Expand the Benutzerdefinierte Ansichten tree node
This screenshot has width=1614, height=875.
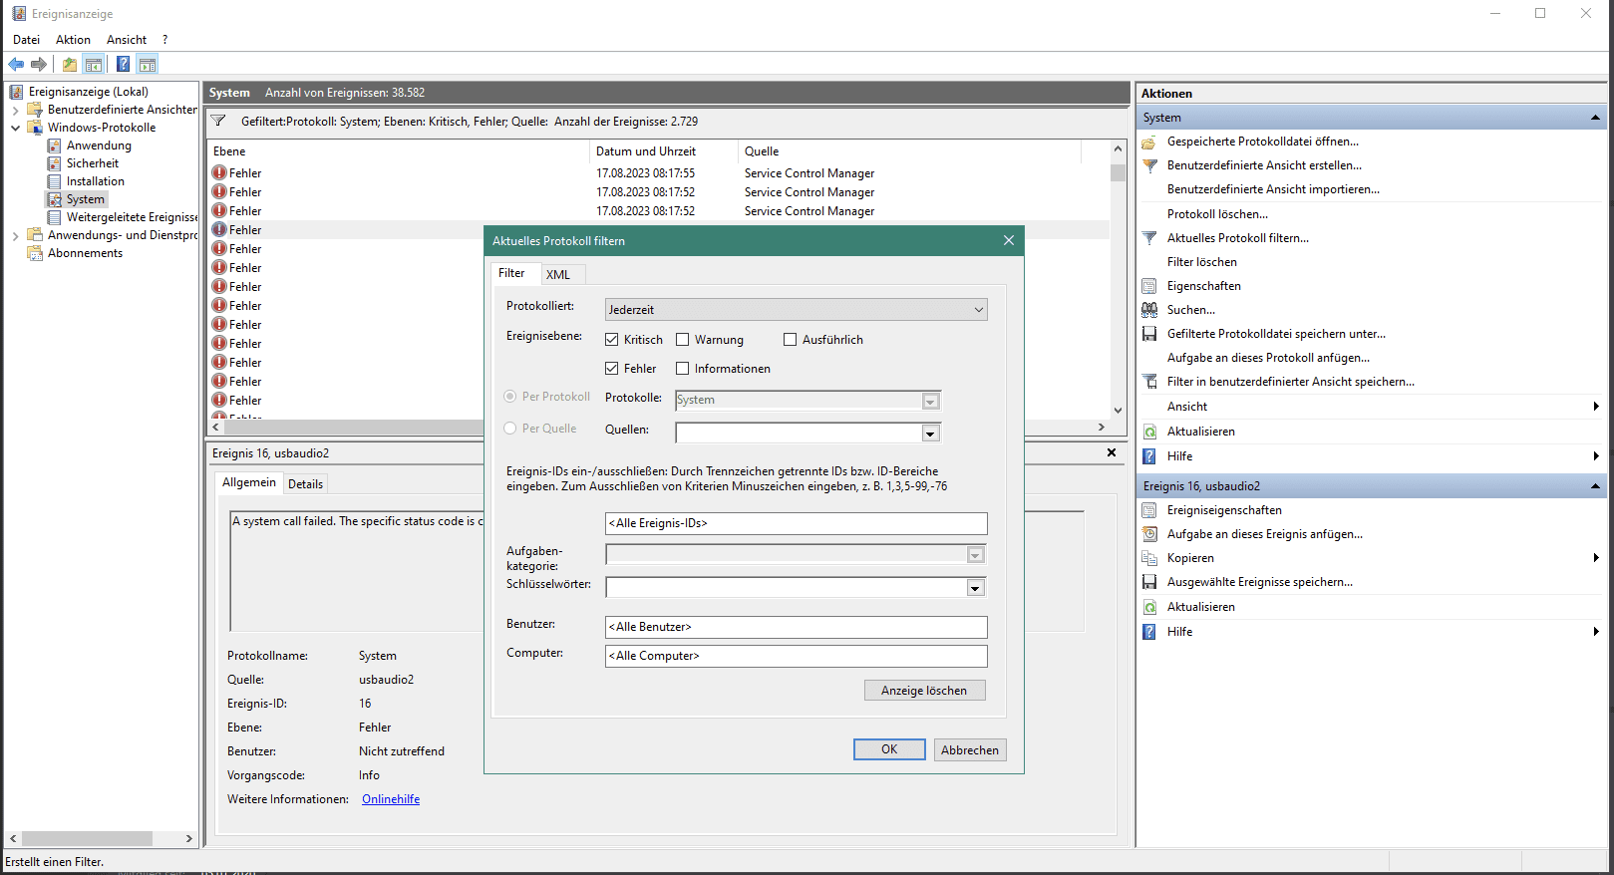pyautogui.click(x=16, y=110)
